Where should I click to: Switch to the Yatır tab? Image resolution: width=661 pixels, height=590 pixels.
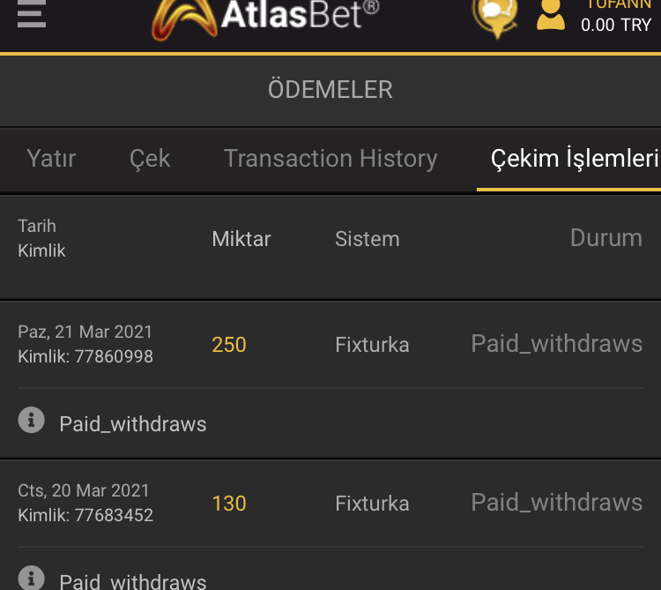point(51,159)
